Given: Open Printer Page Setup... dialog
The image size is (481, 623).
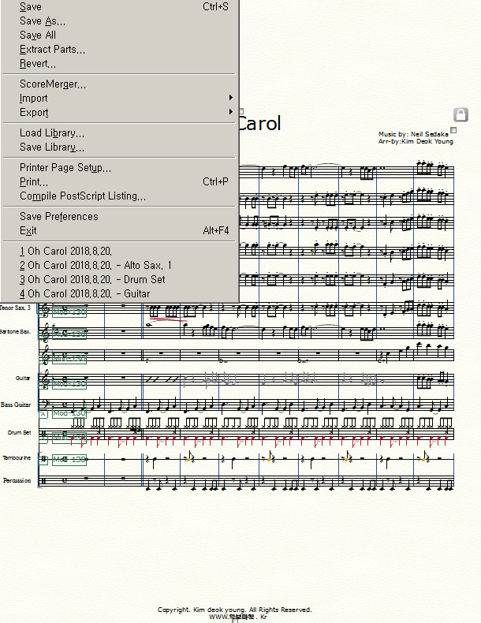Looking at the screenshot, I should pyautogui.click(x=65, y=167).
